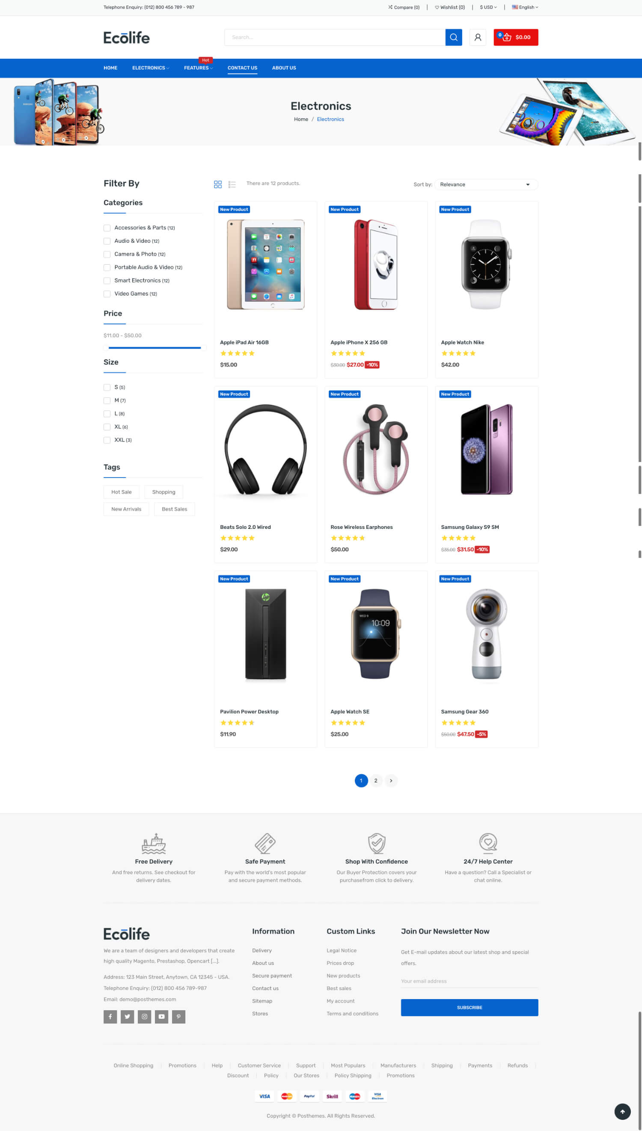Open the YouTube social icon in footer
Screen dimensions: 642x1131
161,1016
